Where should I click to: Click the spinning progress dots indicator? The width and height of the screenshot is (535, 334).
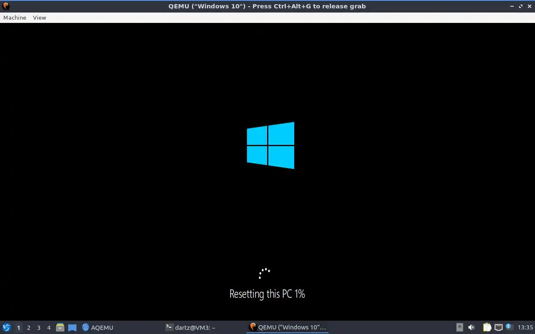click(265, 273)
